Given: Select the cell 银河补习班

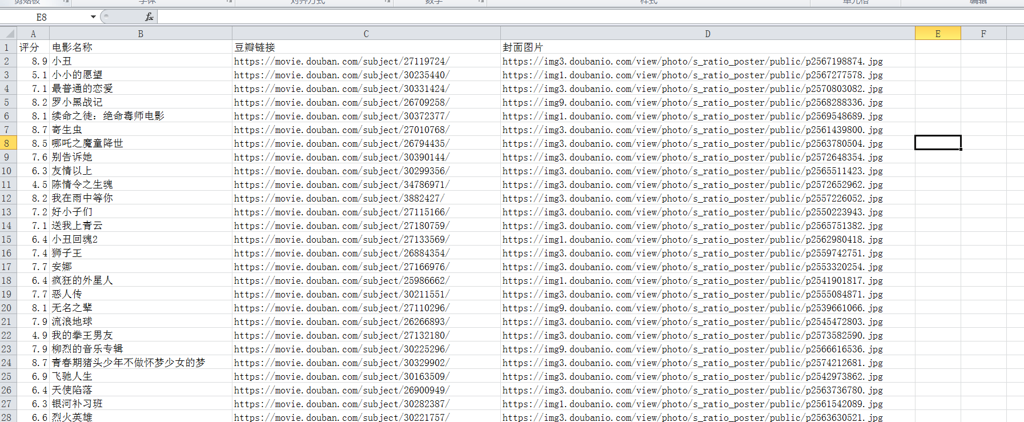Looking at the screenshot, I should (x=140, y=404).
